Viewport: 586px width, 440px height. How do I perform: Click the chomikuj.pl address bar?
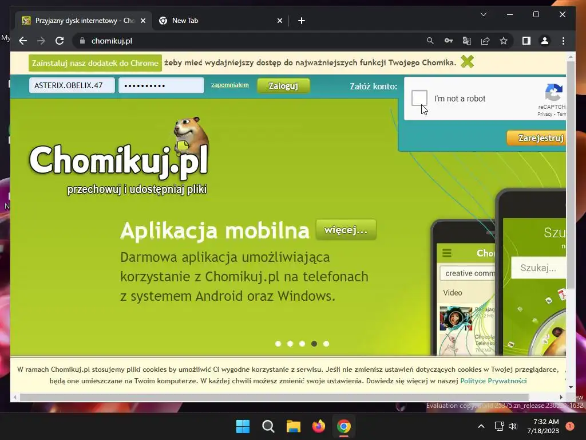[247, 41]
